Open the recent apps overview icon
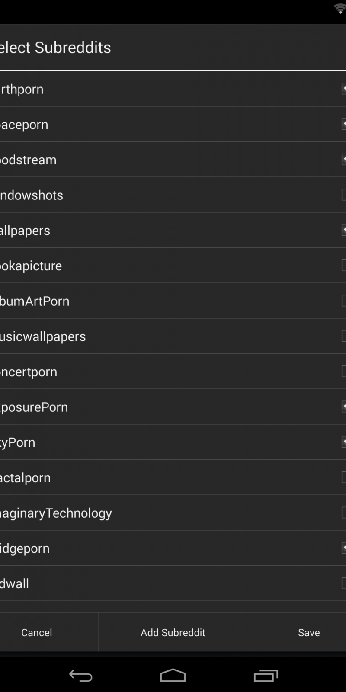The height and width of the screenshot is (692, 346). [x=266, y=675]
